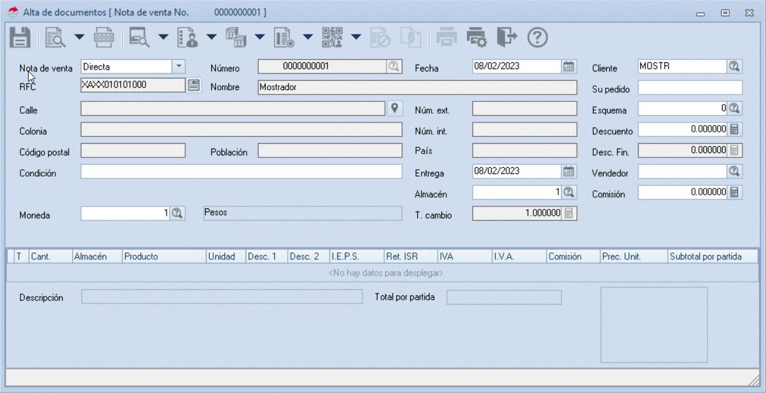Click the Prec. Unit. column header
Image resolution: width=766 pixels, height=393 pixels.
(x=634, y=256)
